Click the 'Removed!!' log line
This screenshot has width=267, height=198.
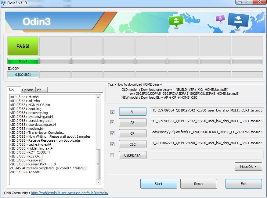coord(27,160)
